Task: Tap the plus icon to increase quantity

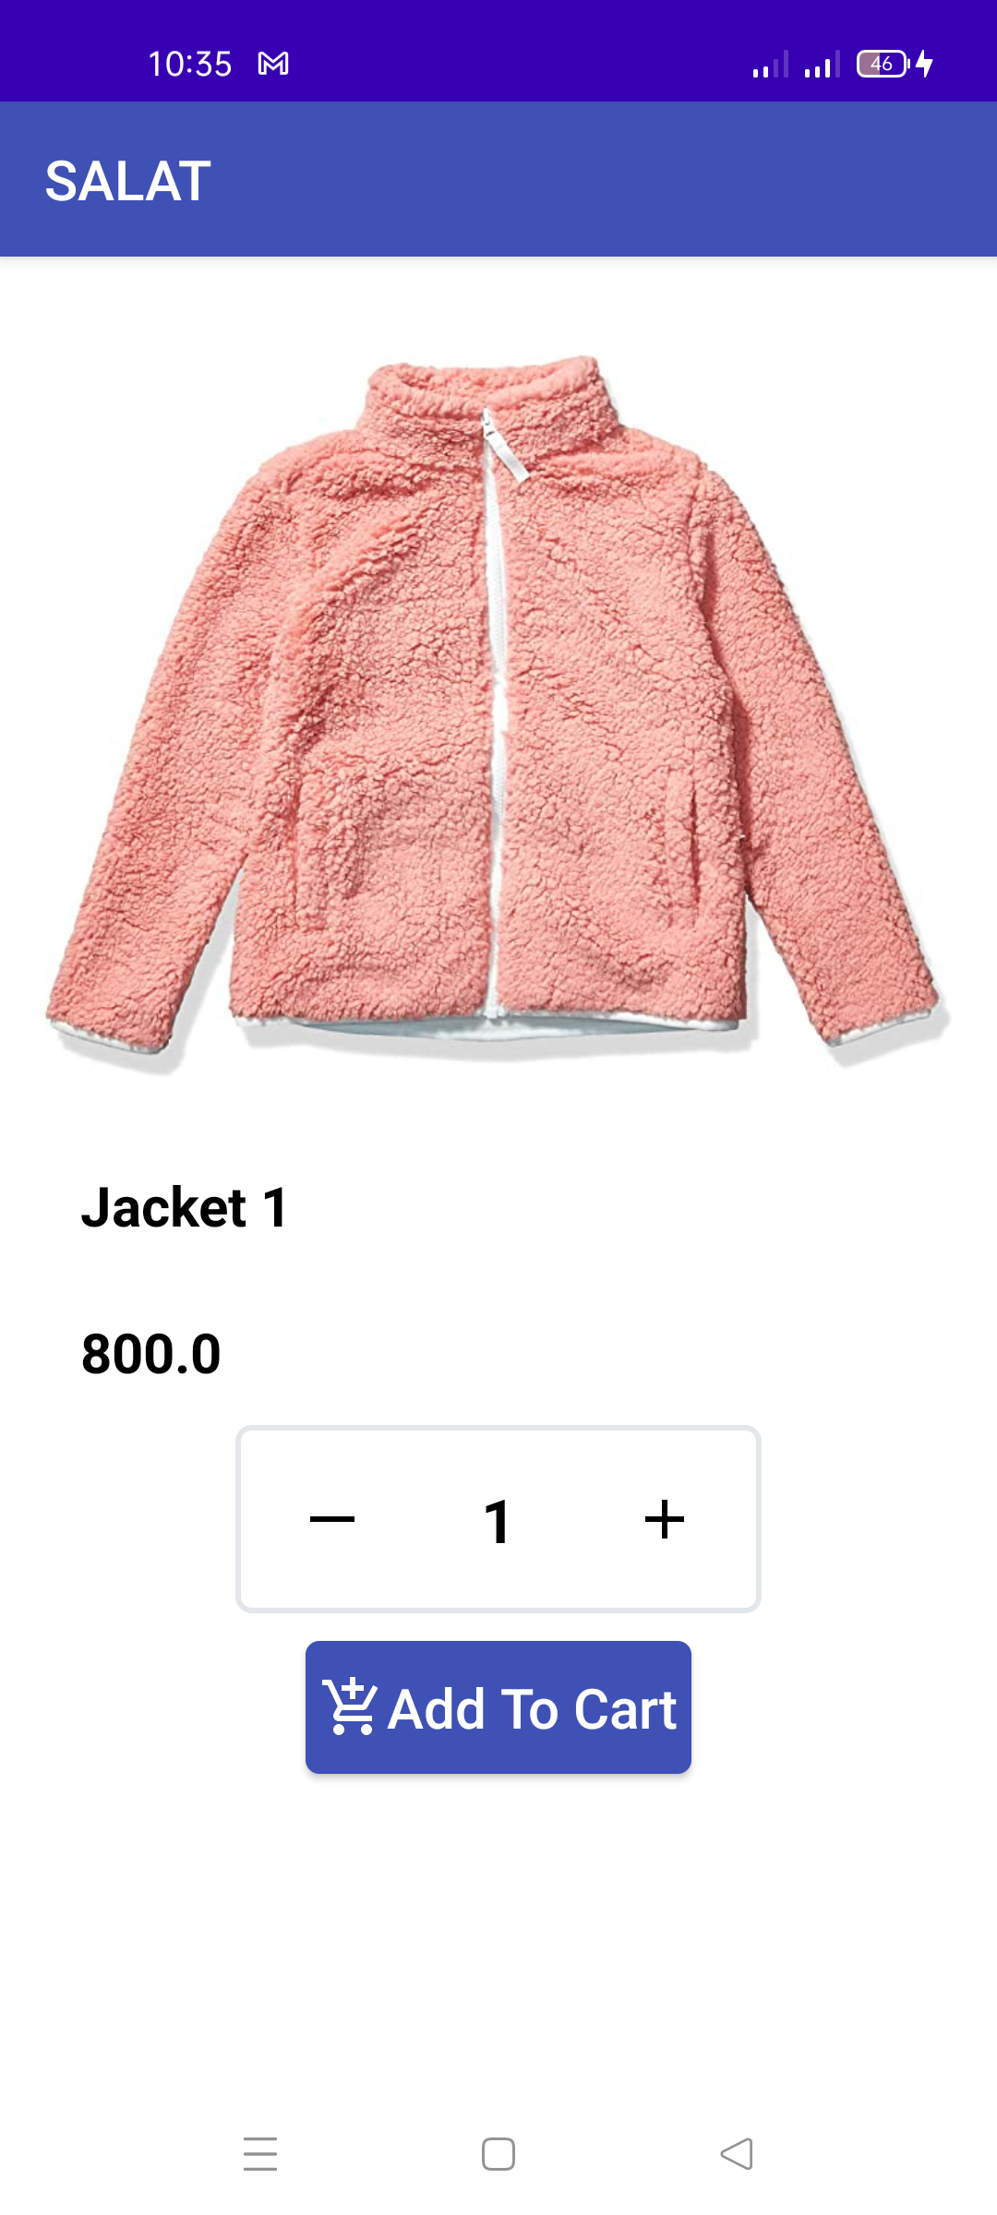Action: (x=665, y=1519)
